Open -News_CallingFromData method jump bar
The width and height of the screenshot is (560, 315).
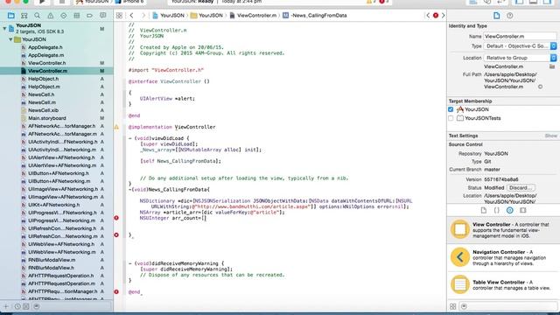(x=315, y=16)
